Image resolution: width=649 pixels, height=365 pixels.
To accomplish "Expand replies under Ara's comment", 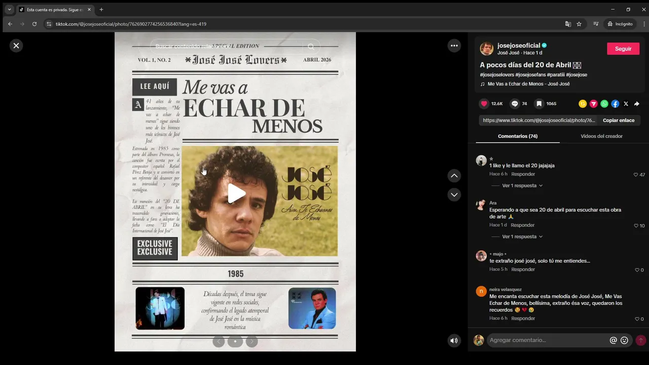I will pyautogui.click(x=522, y=237).
